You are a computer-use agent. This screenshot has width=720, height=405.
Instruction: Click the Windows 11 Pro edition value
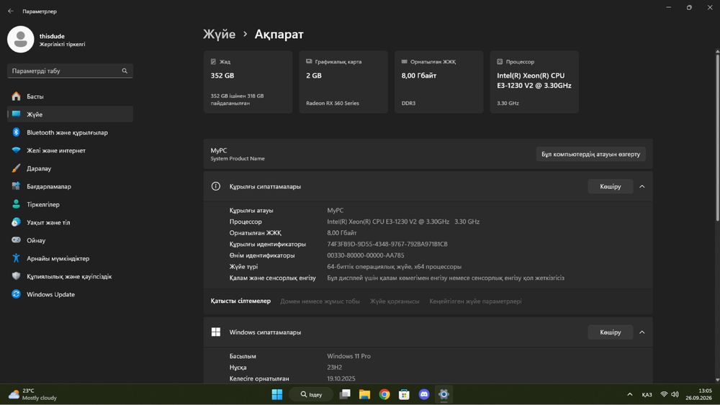click(x=348, y=356)
